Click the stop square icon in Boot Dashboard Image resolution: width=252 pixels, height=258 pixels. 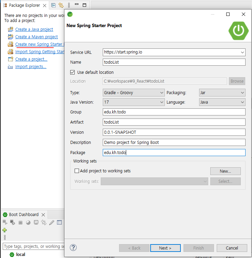coord(20,223)
